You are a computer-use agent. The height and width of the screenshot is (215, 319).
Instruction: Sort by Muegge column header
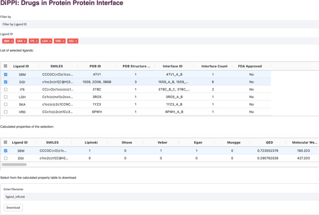tap(234, 143)
